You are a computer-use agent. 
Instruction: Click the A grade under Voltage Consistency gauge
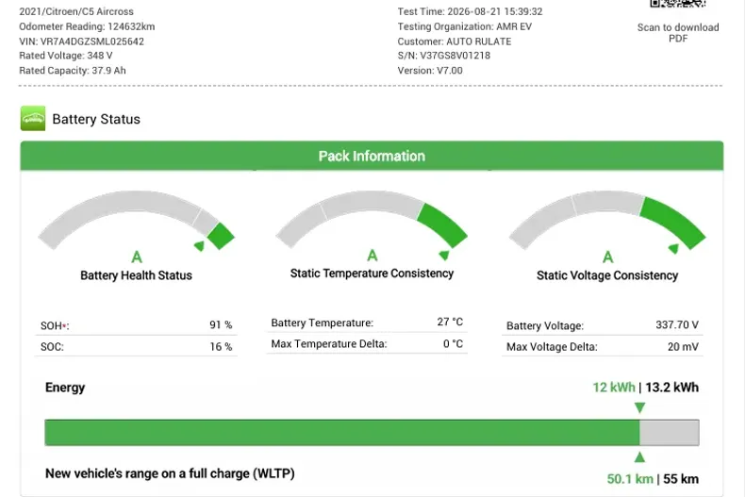tap(607, 257)
